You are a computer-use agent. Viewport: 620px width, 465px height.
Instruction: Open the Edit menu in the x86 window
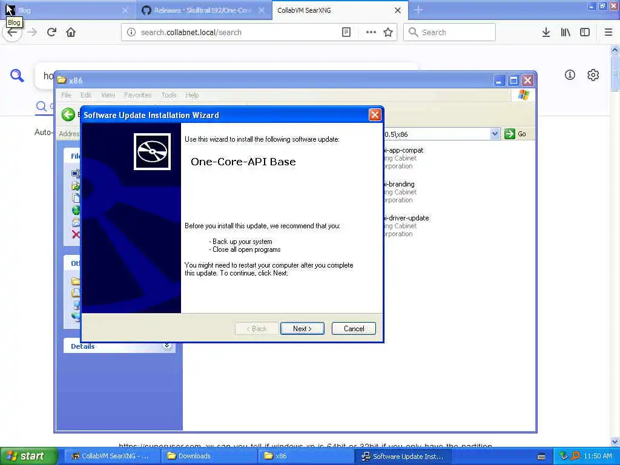(85, 95)
